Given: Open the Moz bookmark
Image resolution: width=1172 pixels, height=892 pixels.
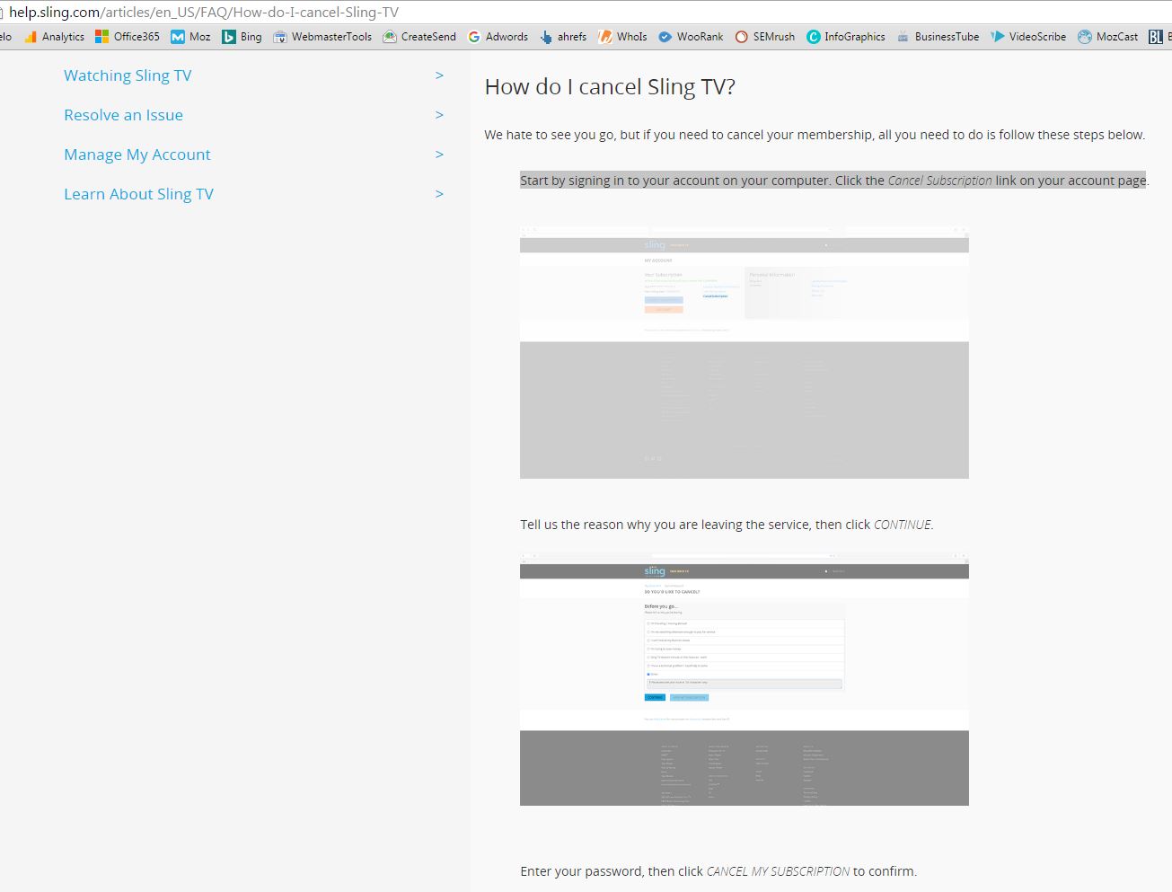Looking at the screenshot, I should pyautogui.click(x=190, y=37).
